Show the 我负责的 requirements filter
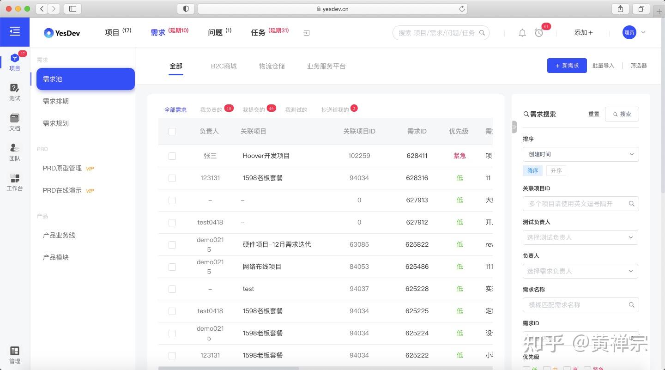665x370 pixels. click(x=211, y=110)
